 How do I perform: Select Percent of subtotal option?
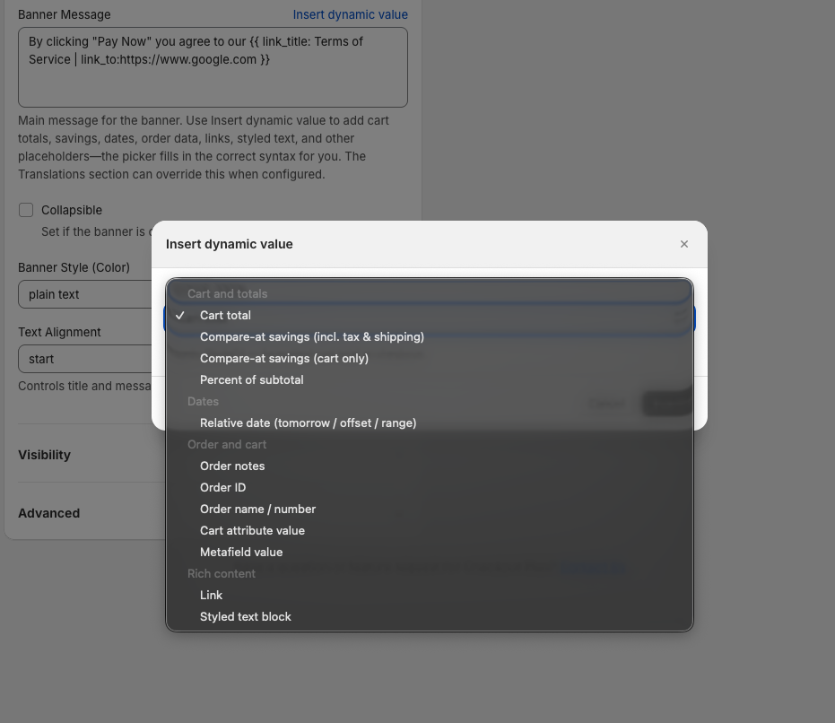tap(430, 379)
